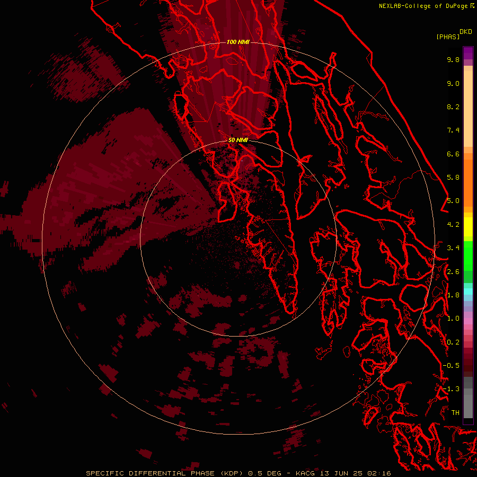Viewport: 477px width, 477px height.
Task: Click the 9.8 scale value
Action: click(453, 59)
